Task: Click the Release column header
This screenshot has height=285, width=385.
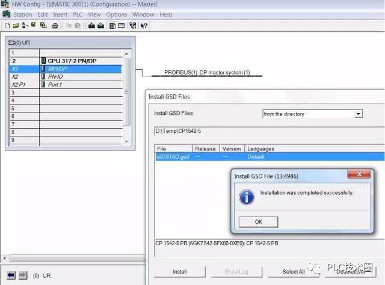Action: [206, 149]
